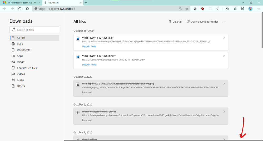Open the new tab with plus button
This screenshot has width=263, height=141.
pos(86,3)
